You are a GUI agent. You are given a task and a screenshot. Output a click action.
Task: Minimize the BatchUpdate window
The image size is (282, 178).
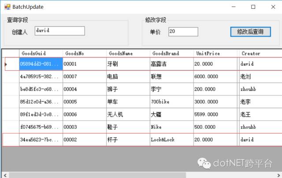click(234, 7)
